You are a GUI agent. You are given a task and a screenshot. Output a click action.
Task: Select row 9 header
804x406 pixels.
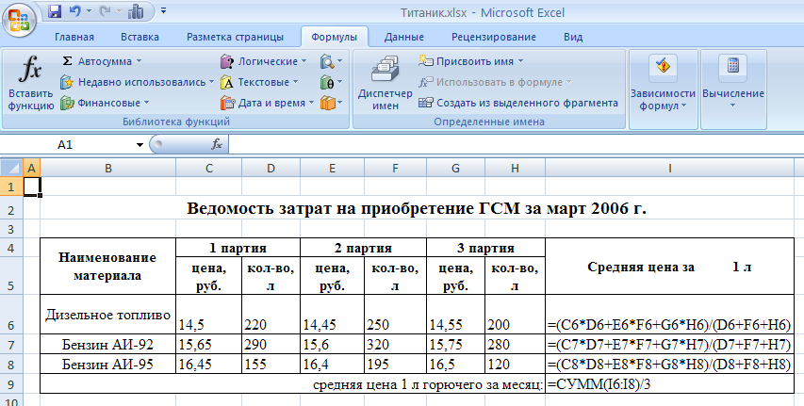point(11,384)
